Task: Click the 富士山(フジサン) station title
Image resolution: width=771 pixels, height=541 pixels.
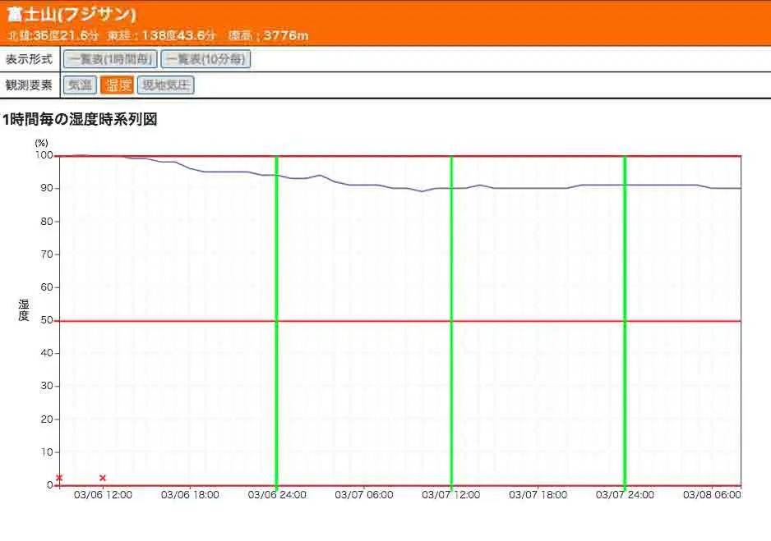Action: (x=72, y=14)
